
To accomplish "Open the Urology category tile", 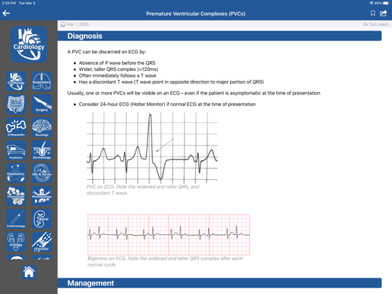I will click(x=16, y=241).
